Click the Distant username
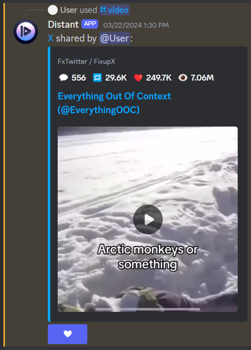 (63, 25)
